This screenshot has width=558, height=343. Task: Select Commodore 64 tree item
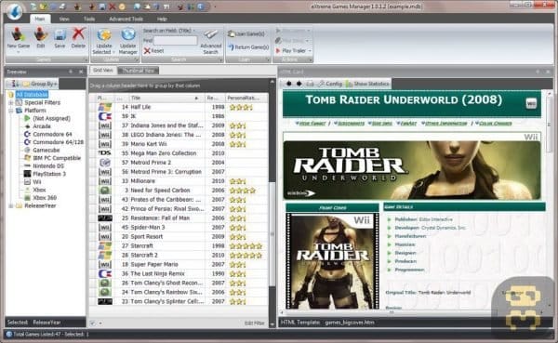click(x=52, y=134)
